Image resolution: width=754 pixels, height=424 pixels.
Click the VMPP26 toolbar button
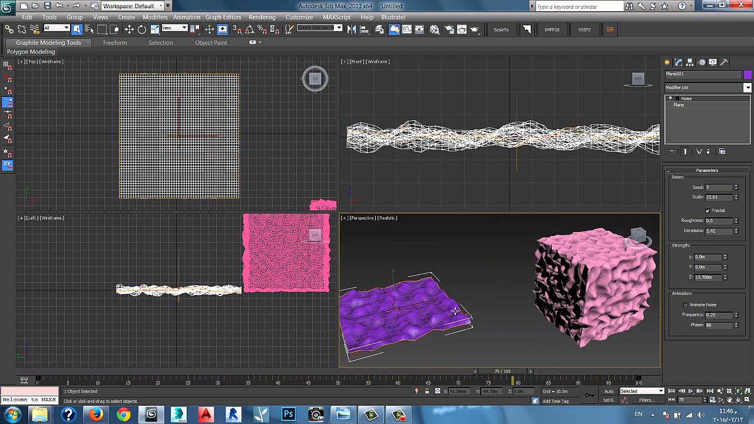pyautogui.click(x=552, y=29)
